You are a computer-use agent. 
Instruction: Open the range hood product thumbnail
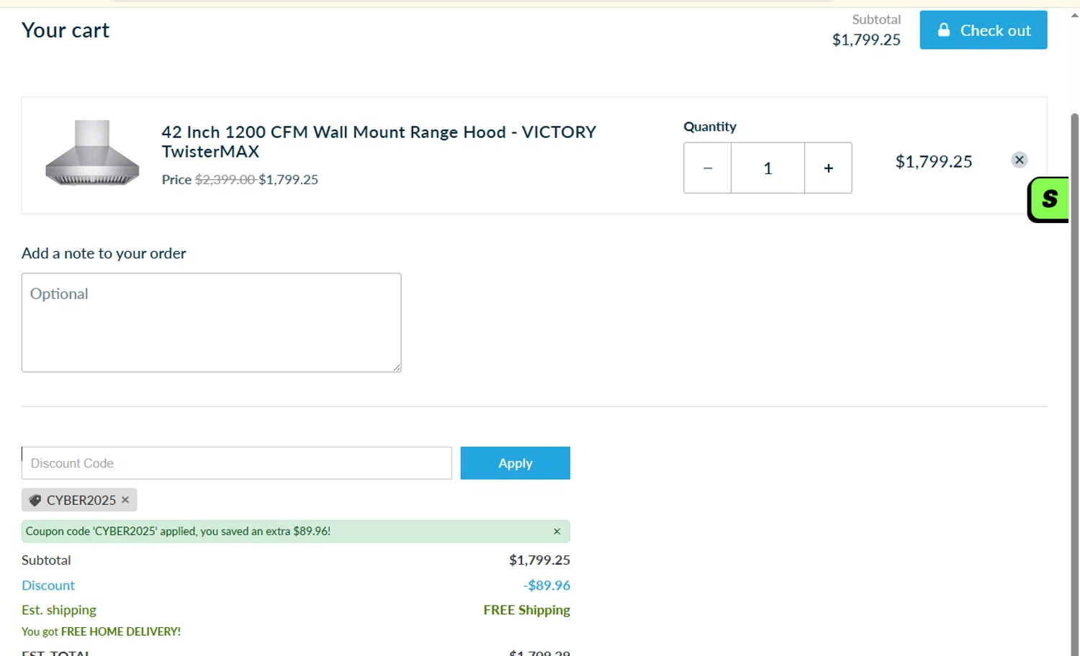point(92,152)
